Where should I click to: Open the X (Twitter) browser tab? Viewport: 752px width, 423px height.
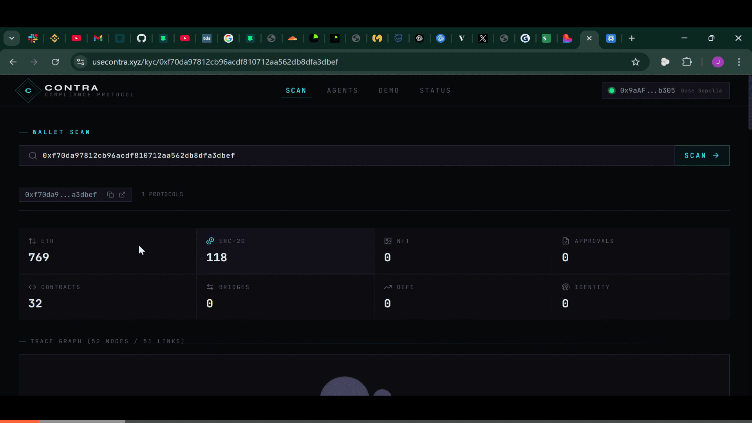tap(483, 38)
